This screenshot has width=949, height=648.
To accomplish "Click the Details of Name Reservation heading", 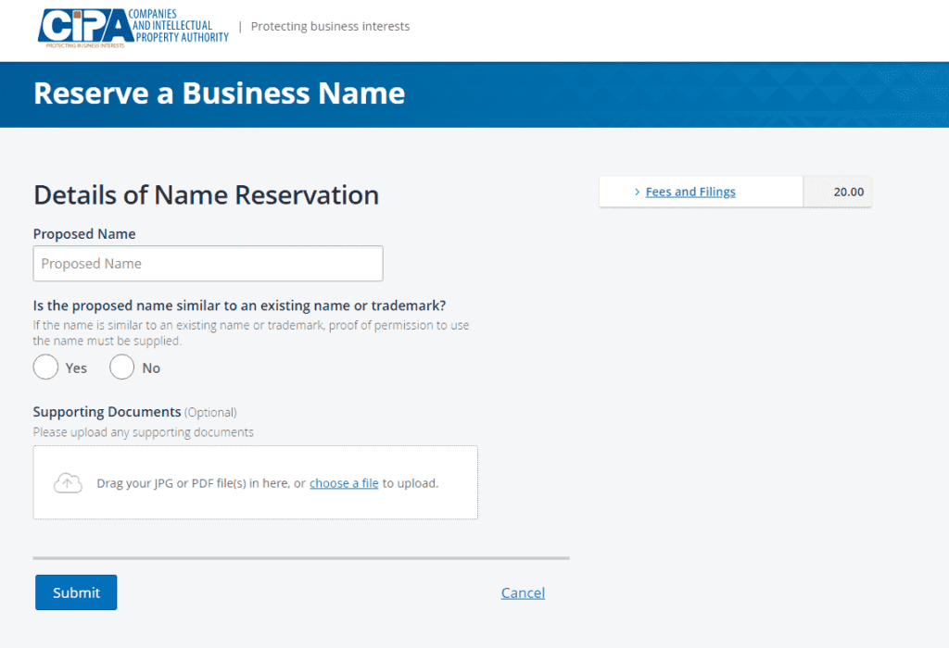I will (x=206, y=195).
